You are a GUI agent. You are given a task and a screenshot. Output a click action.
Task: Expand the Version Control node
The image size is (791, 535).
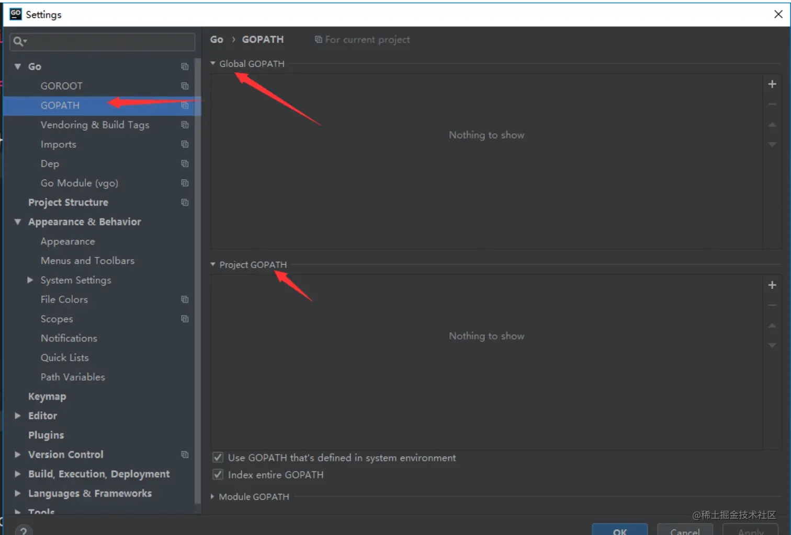[x=18, y=455]
